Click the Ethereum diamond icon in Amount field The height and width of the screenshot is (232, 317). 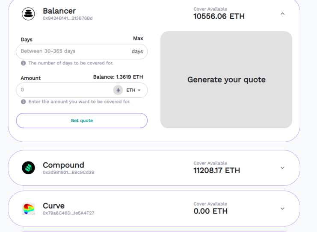(118, 90)
